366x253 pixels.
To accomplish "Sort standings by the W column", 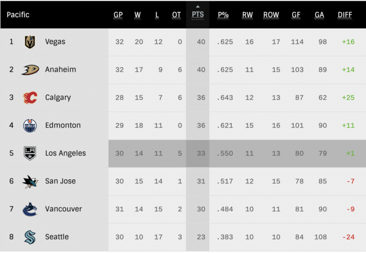I will 137,15.
